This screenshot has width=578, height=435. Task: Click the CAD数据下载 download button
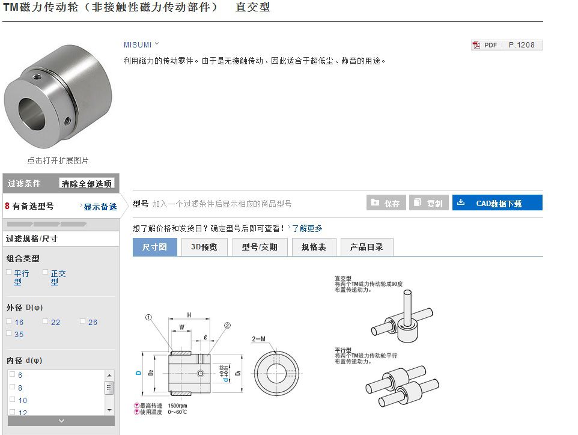click(x=497, y=203)
